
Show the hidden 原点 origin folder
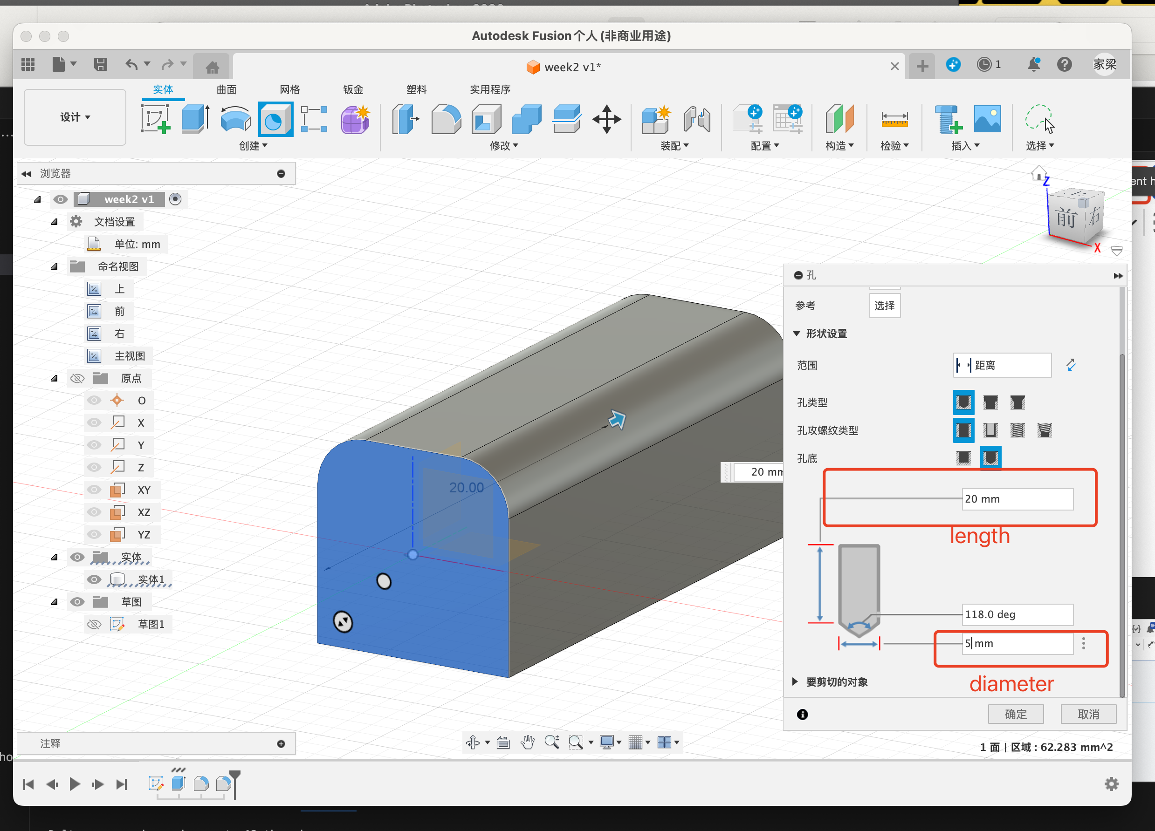(x=77, y=378)
